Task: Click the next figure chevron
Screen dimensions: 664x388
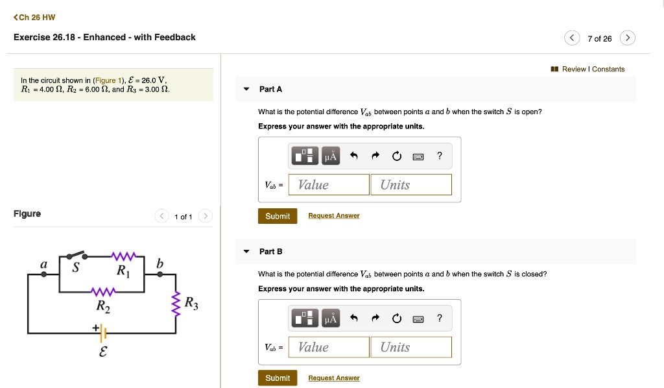Action: [x=206, y=216]
